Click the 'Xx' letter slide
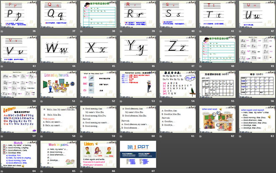Image resolution: width=276 pixels, height=173 pixels. coord(98,48)
